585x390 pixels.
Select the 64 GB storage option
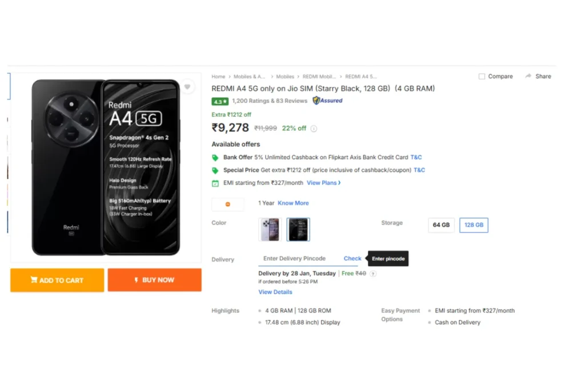pyautogui.click(x=442, y=225)
